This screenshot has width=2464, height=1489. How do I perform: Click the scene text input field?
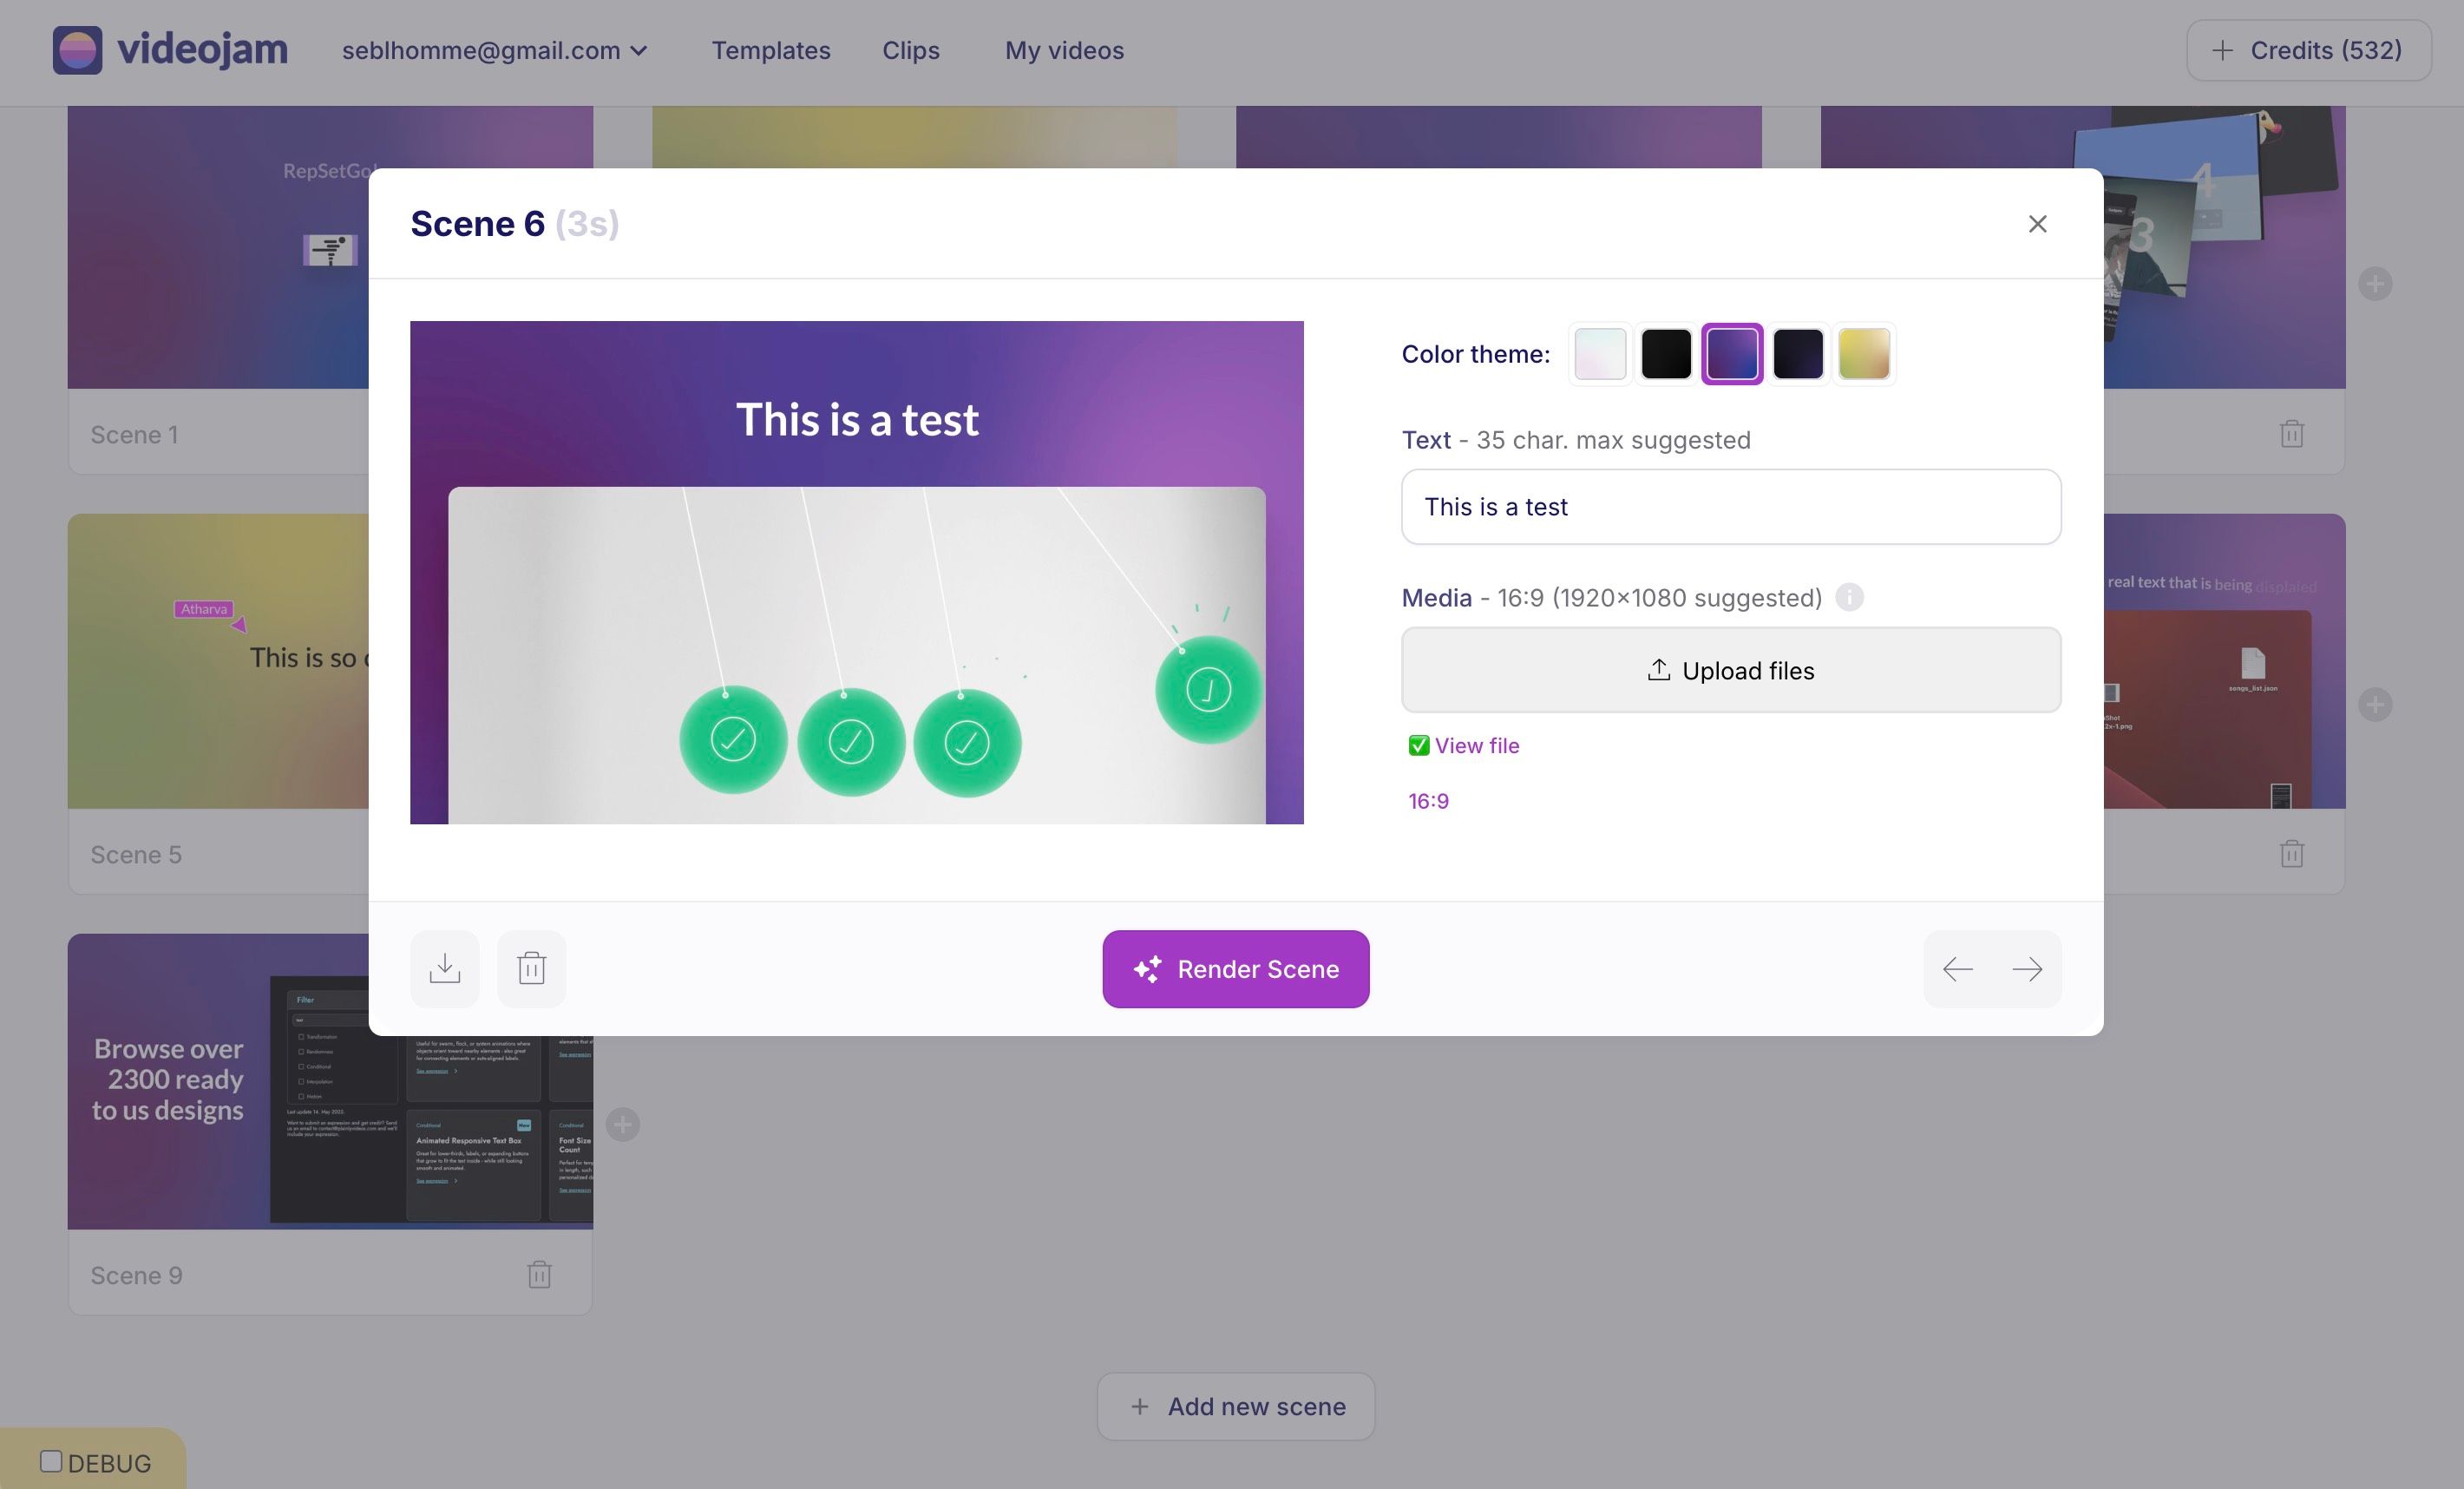[x=1731, y=507]
